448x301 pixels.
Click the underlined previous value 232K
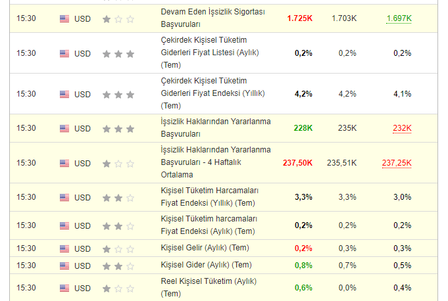[402, 128]
